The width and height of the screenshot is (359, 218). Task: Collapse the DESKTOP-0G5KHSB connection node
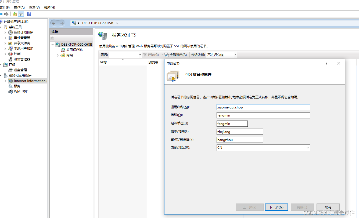pyautogui.click(x=53, y=45)
